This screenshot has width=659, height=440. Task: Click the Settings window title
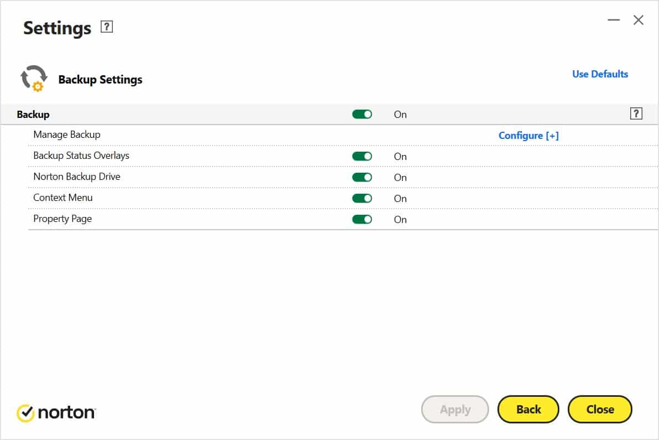coord(57,28)
